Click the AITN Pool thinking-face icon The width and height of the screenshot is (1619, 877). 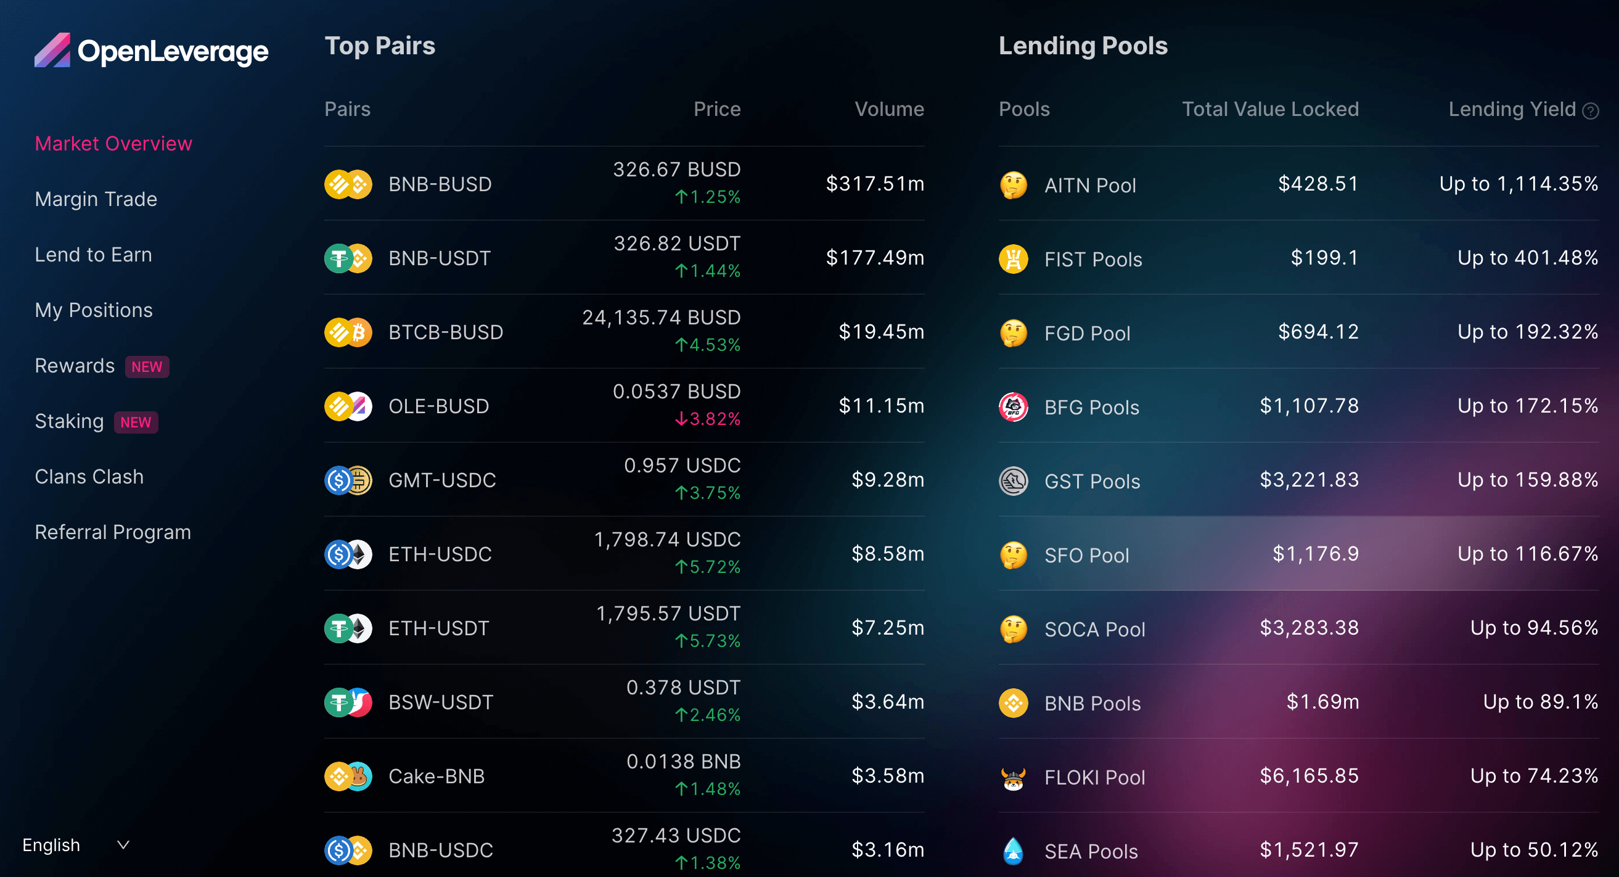point(1013,185)
